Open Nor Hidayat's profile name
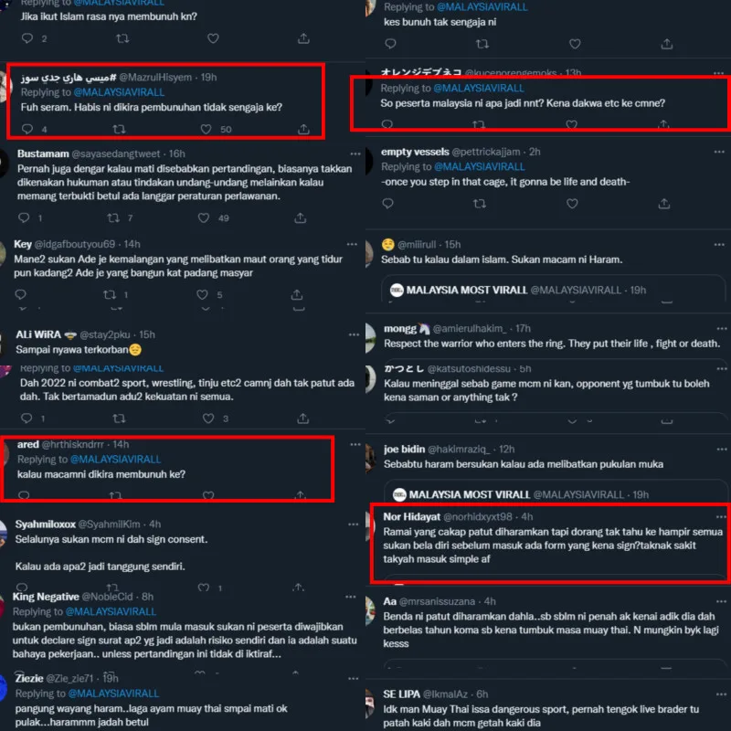The width and height of the screenshot is (731, 731). click(x=412, y=516)
